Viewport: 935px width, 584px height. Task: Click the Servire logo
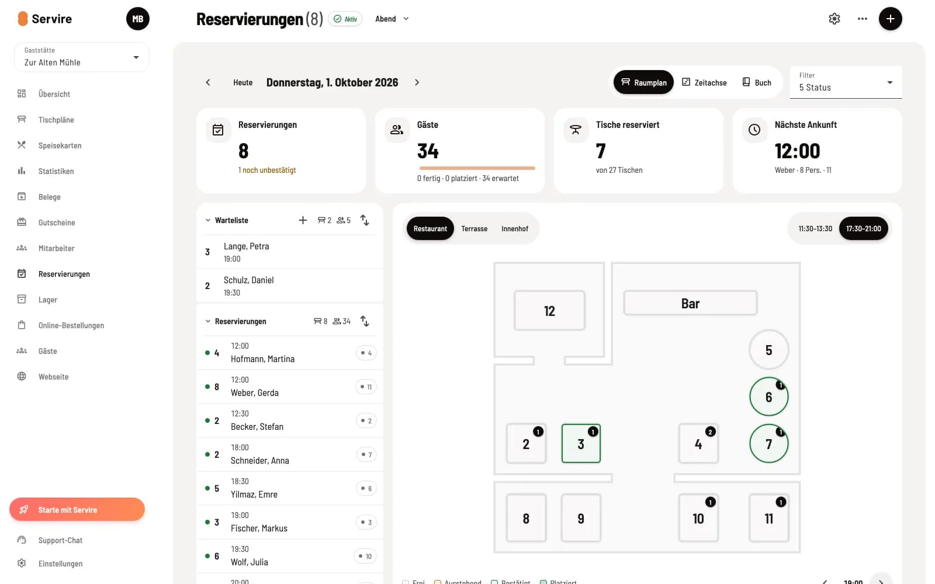coord(45,19)
